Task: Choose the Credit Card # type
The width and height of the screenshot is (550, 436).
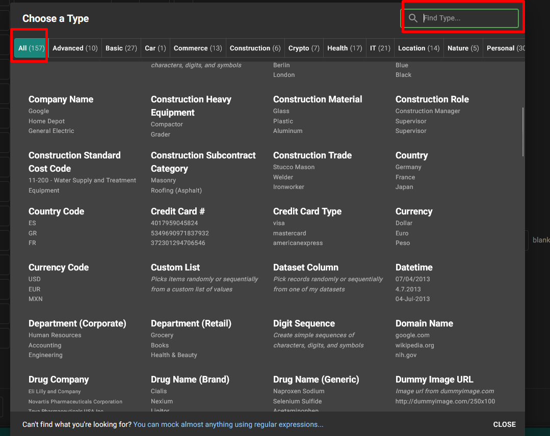Action: (178, 212)
